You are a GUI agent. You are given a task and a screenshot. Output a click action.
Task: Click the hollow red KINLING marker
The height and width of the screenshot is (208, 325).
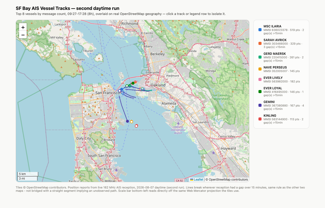(136, 126)
